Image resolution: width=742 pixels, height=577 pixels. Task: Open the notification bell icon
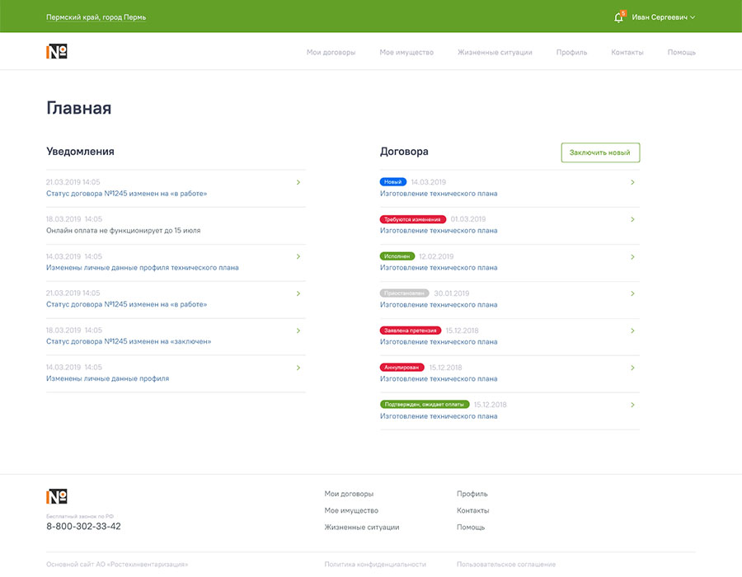click(x=619, y=17)
